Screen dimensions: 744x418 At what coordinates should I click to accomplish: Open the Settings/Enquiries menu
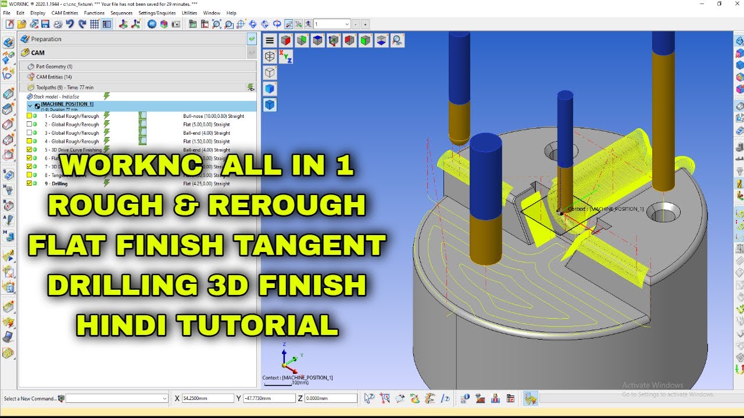pos(158,13)
